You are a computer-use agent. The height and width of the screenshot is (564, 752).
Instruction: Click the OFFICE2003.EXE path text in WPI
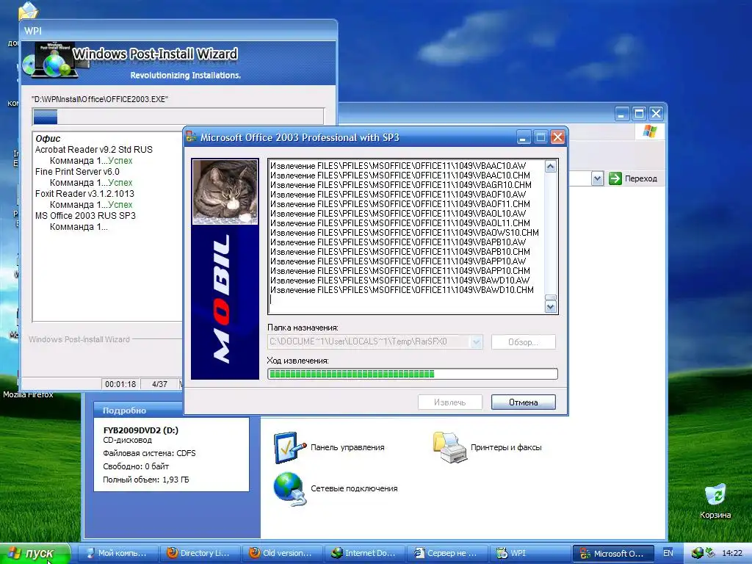click(100, 99)
